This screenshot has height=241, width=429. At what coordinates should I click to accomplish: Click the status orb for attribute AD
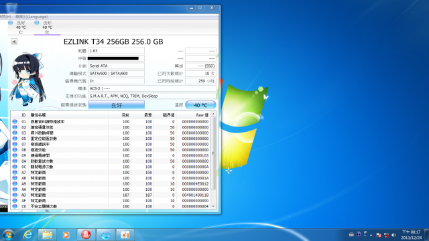click(15, 195)
